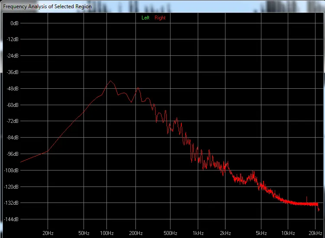The width and height of the screenshot is (325, 238).
Task: Click the 20kHz frequency label
Action: click(x=315, y=233)
